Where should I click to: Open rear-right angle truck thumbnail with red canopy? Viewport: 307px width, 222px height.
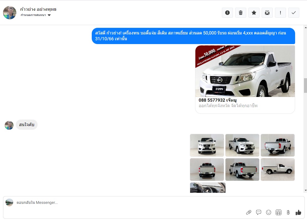pyautogui.click(x=278, y=145)
